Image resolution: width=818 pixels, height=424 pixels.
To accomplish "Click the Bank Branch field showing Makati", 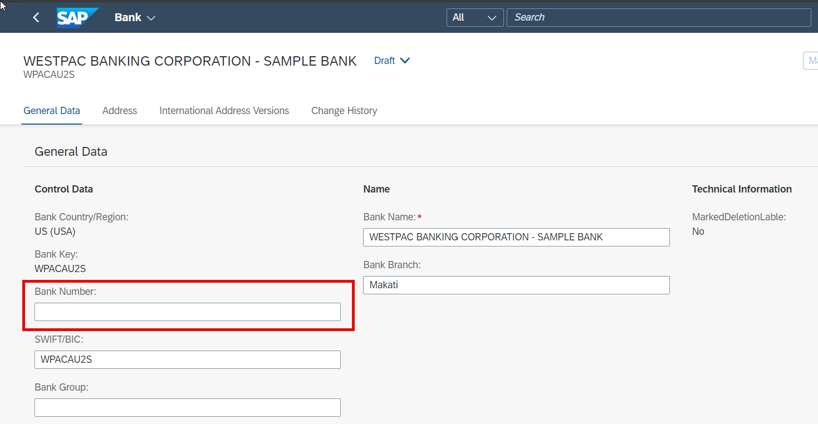I will (x=516, y=285).
